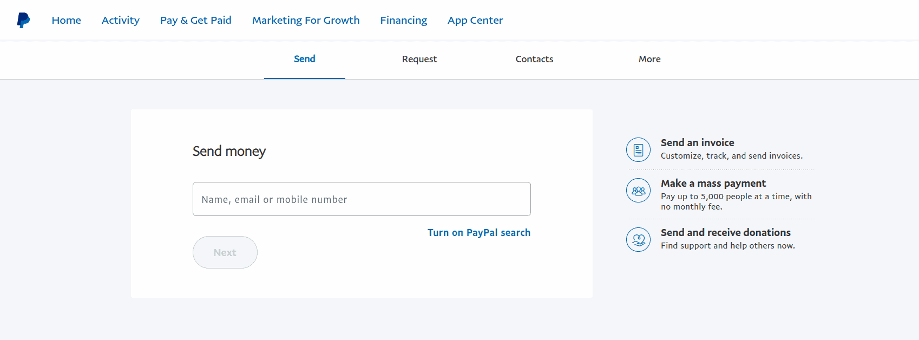
Task: Select the Make a mass payment icon
Action: (638, 191)
